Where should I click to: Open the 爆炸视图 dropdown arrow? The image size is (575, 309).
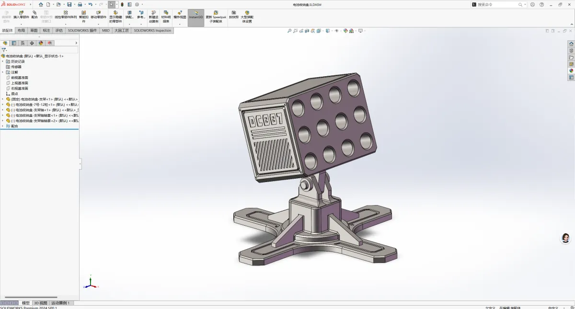coord(180,24)
